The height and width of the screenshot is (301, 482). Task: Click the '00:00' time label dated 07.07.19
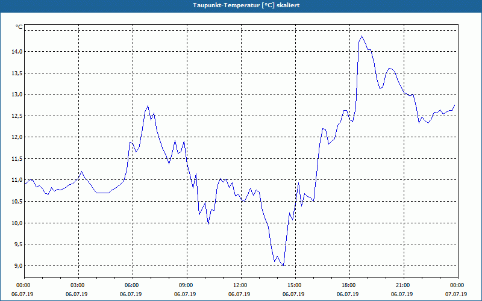tap(457, 285)
